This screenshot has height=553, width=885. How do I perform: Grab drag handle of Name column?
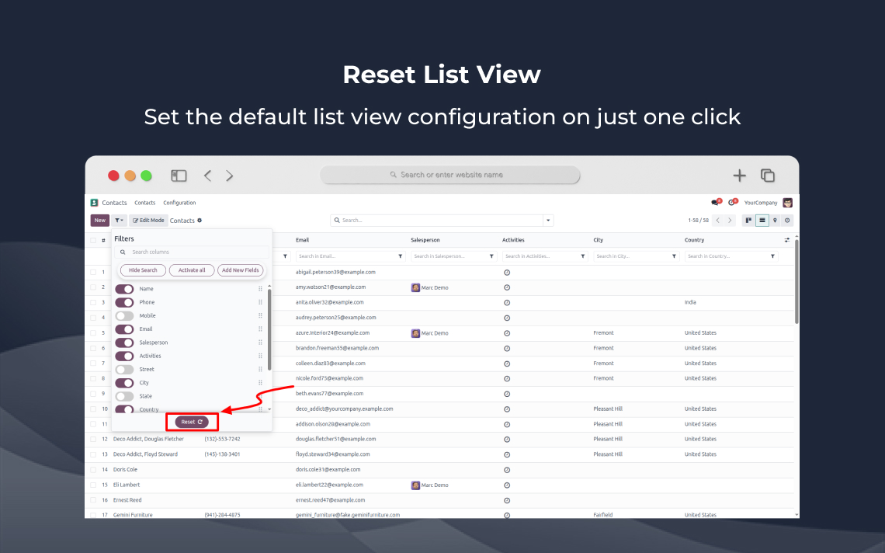pyautogui.click(x=260, y=289)
